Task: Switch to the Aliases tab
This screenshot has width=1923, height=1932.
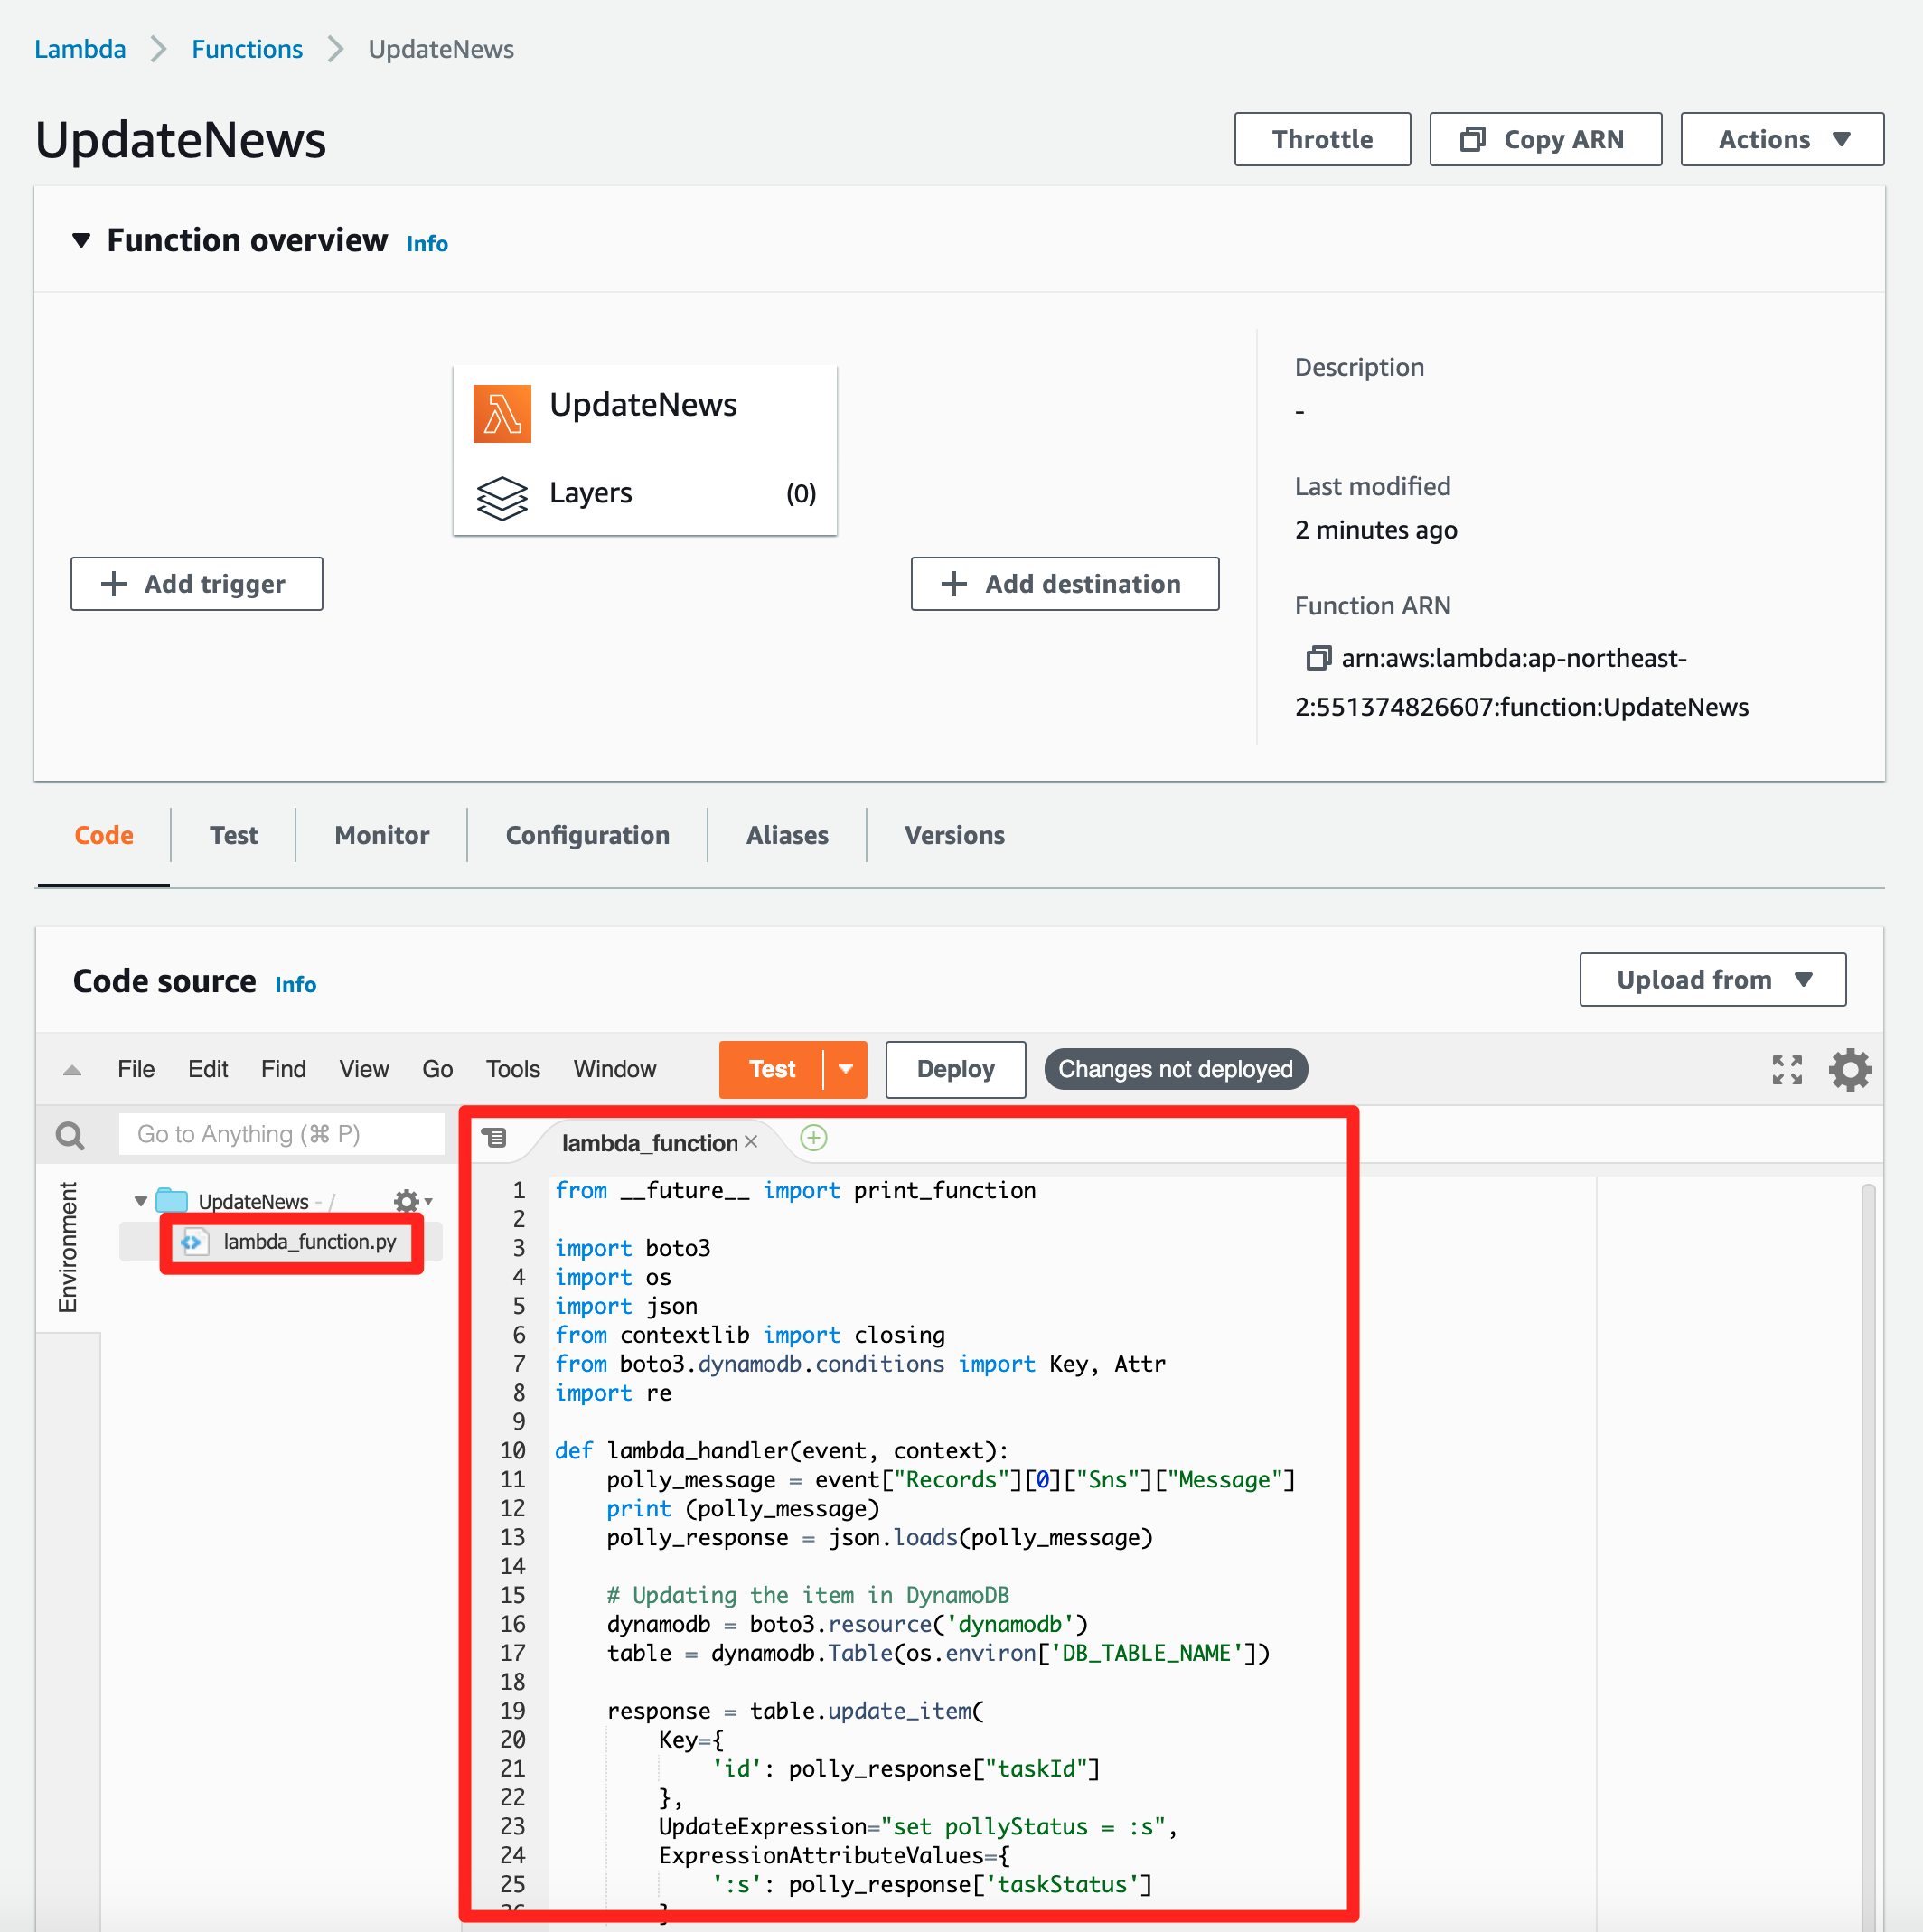Action: click(787, 835)
